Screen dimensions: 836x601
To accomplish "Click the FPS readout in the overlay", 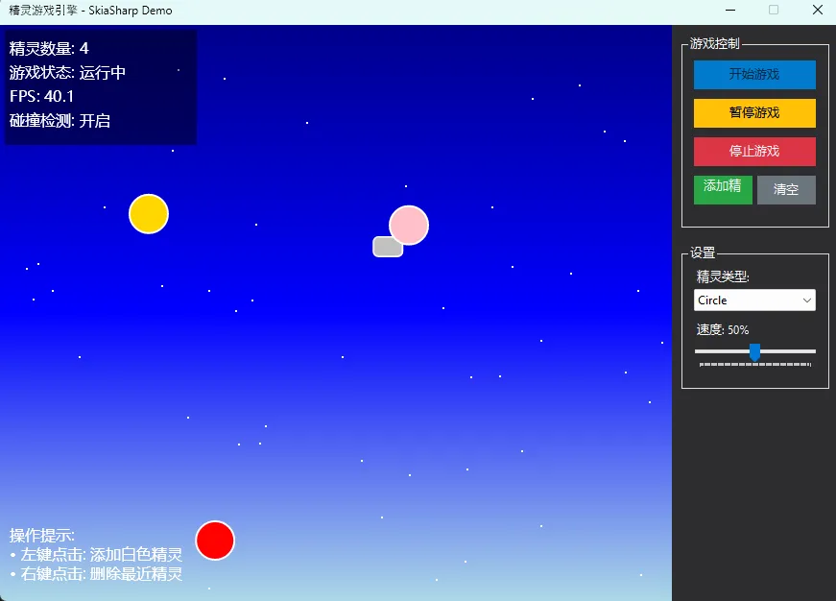I will (x=42, y=96).
